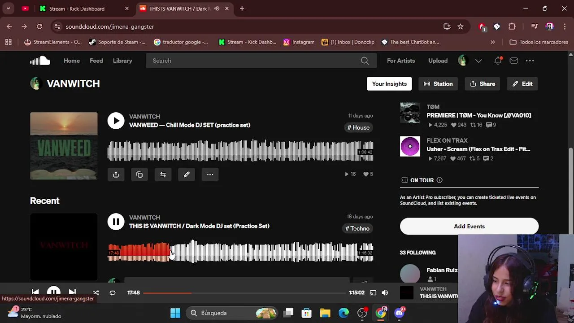Open the Feed page
Image resolution: width=574 pixels, height=323 pixels.
pos(96,61)
